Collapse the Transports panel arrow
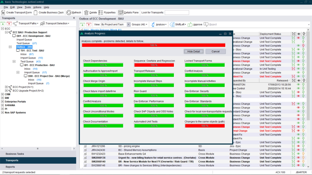This screenshot has height=175, width=312. [74, 18]
